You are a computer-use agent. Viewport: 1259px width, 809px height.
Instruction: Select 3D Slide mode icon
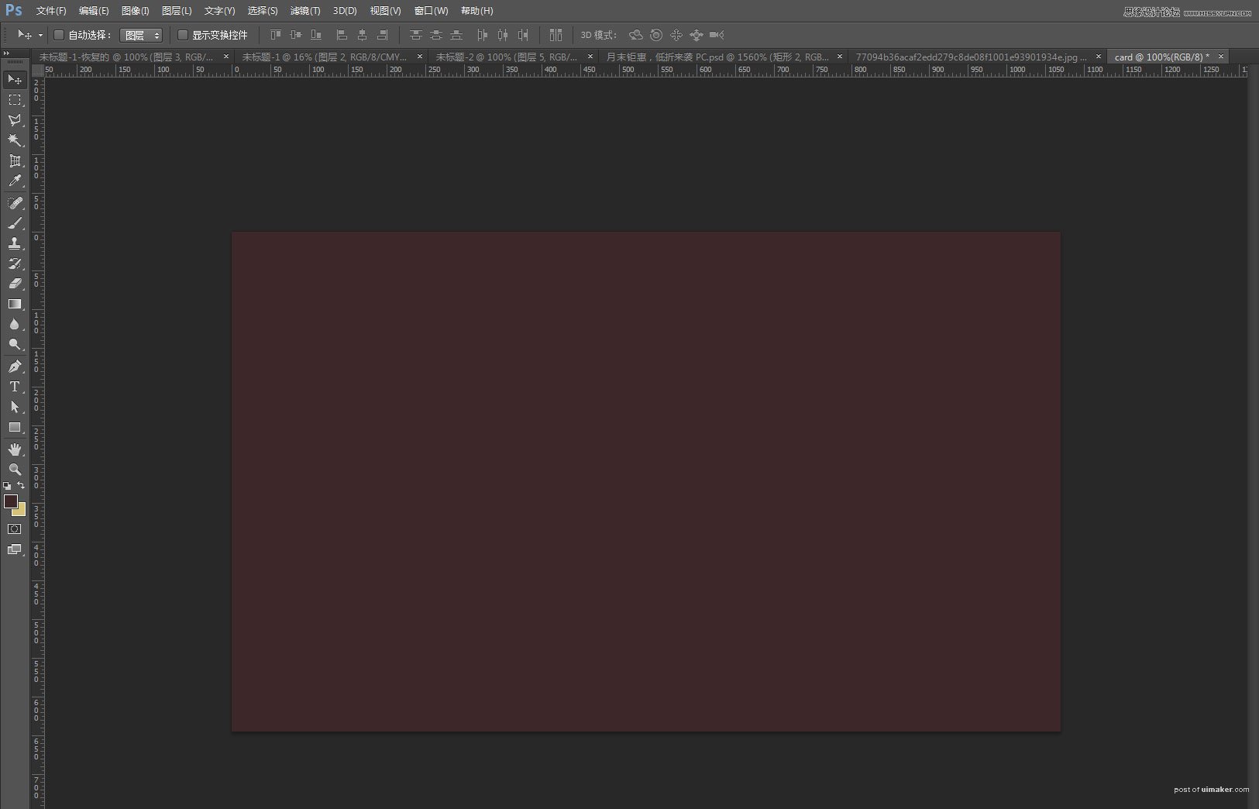click(697, 35)
